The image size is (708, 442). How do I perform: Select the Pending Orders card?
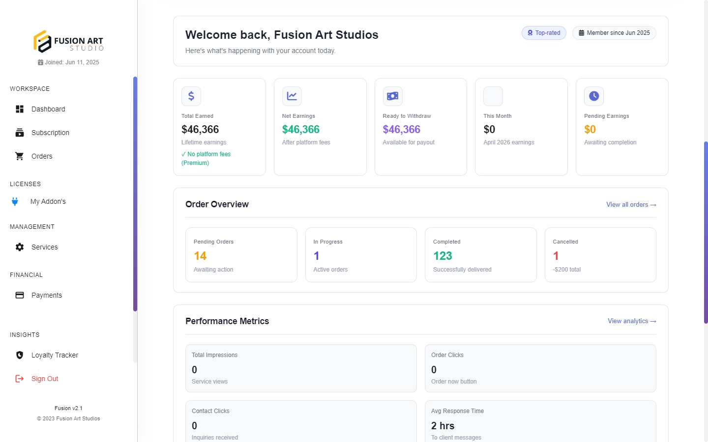pos(241,255)
